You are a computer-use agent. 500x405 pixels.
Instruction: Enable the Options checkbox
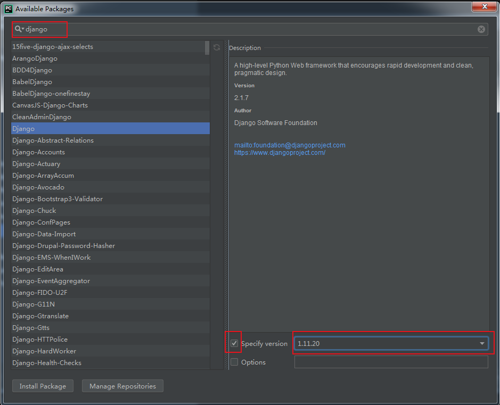[234, 362]
